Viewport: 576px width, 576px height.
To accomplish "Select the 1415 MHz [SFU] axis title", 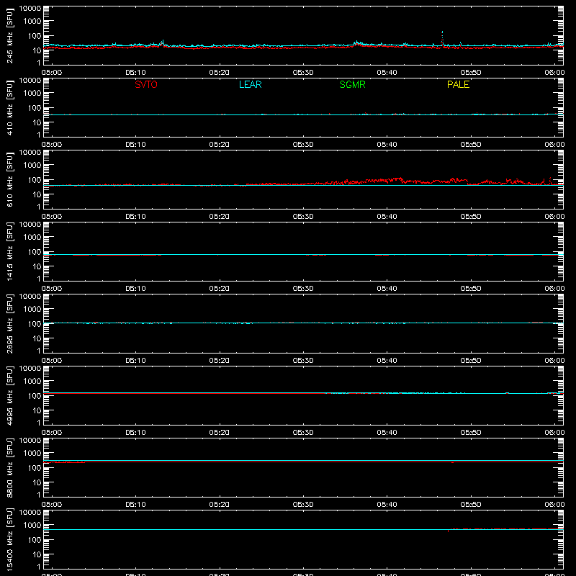I will coord(9,251).
